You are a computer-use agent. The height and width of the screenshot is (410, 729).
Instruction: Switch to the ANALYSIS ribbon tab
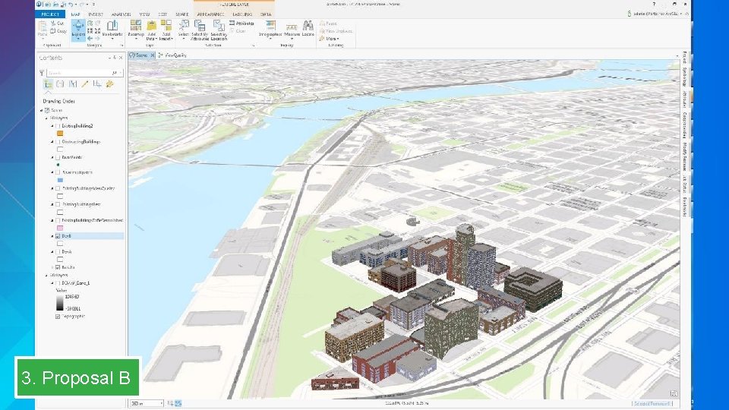click(x=120, y=14)
